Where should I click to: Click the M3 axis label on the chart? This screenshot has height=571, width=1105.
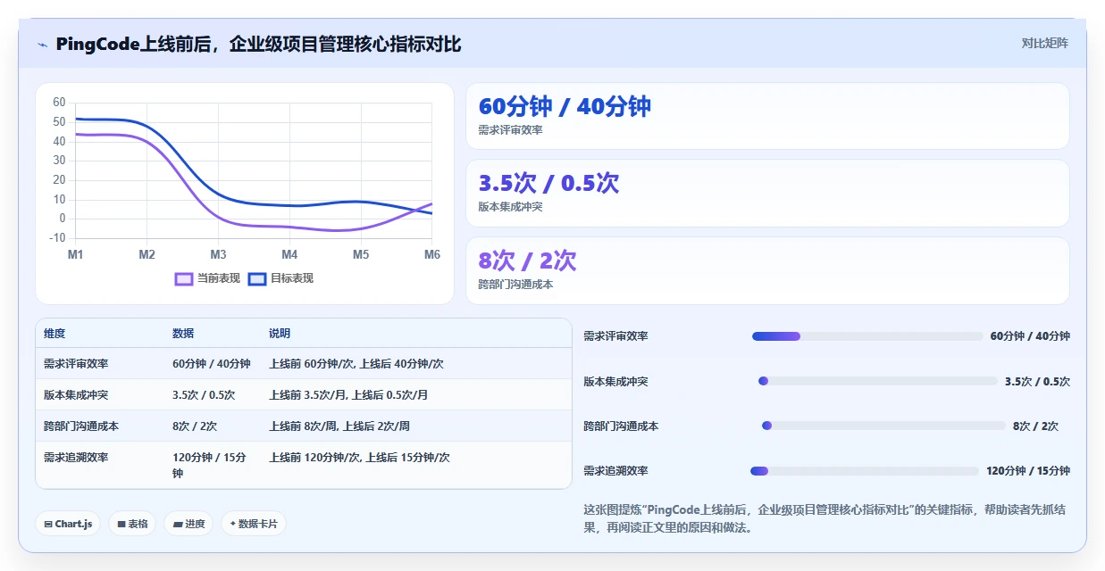click(218, 254)
